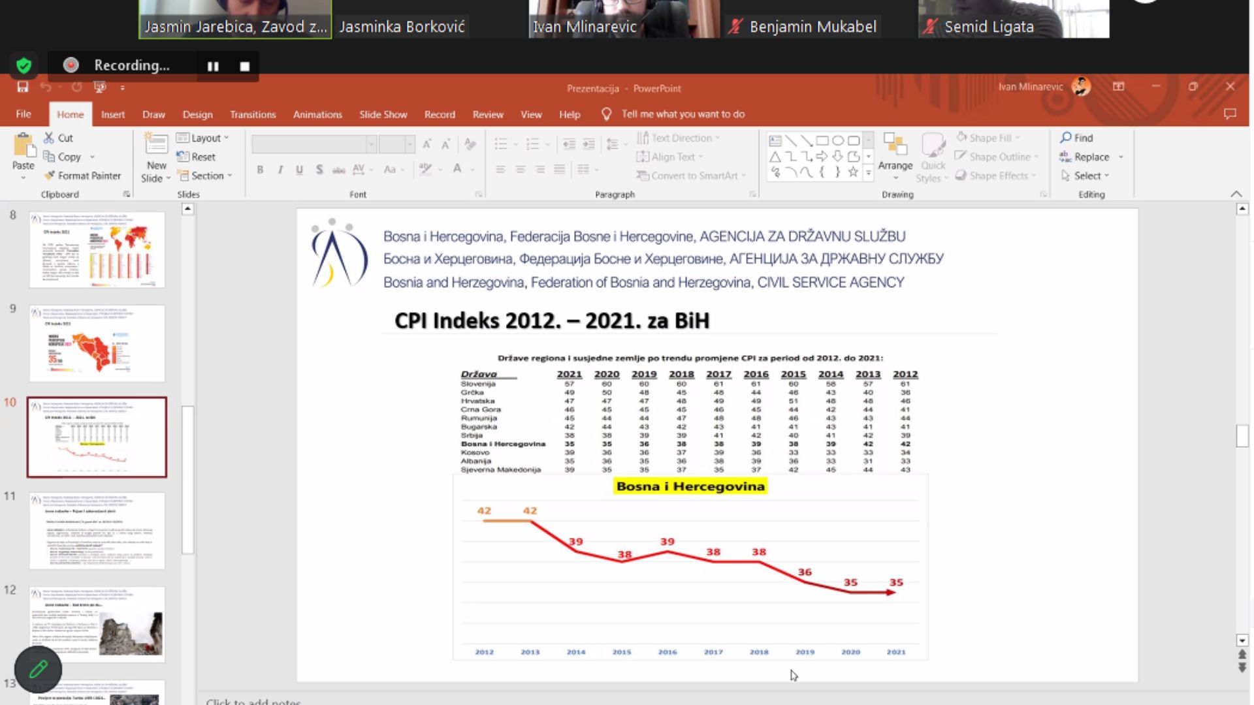1254x705 pixels.
Task: Switch to the Slide Show tab
Action: [x=383, y=114]
